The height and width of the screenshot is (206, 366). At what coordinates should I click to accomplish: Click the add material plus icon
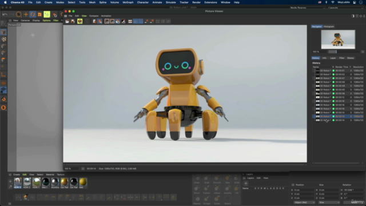(10, 181)
